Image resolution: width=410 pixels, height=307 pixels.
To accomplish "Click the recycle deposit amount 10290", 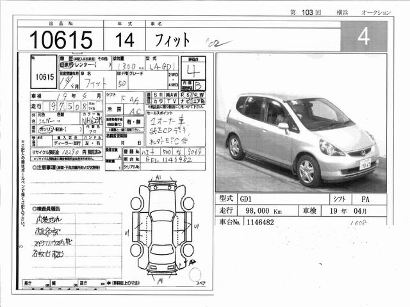I will pos(70,152).
